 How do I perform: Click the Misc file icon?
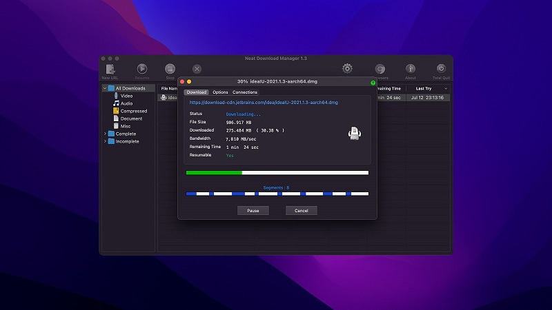pyautogui.click(x=116, y=126)
